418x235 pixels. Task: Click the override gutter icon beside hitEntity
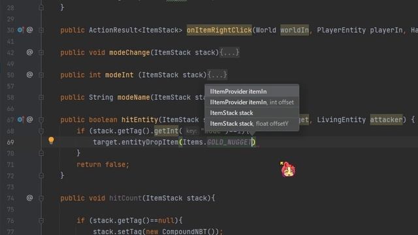pos(20,119)
